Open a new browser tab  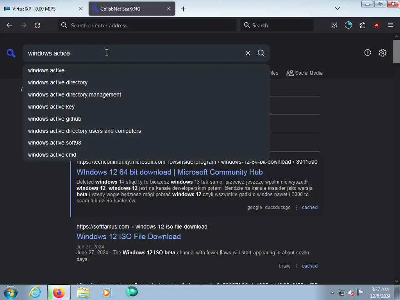184,9
